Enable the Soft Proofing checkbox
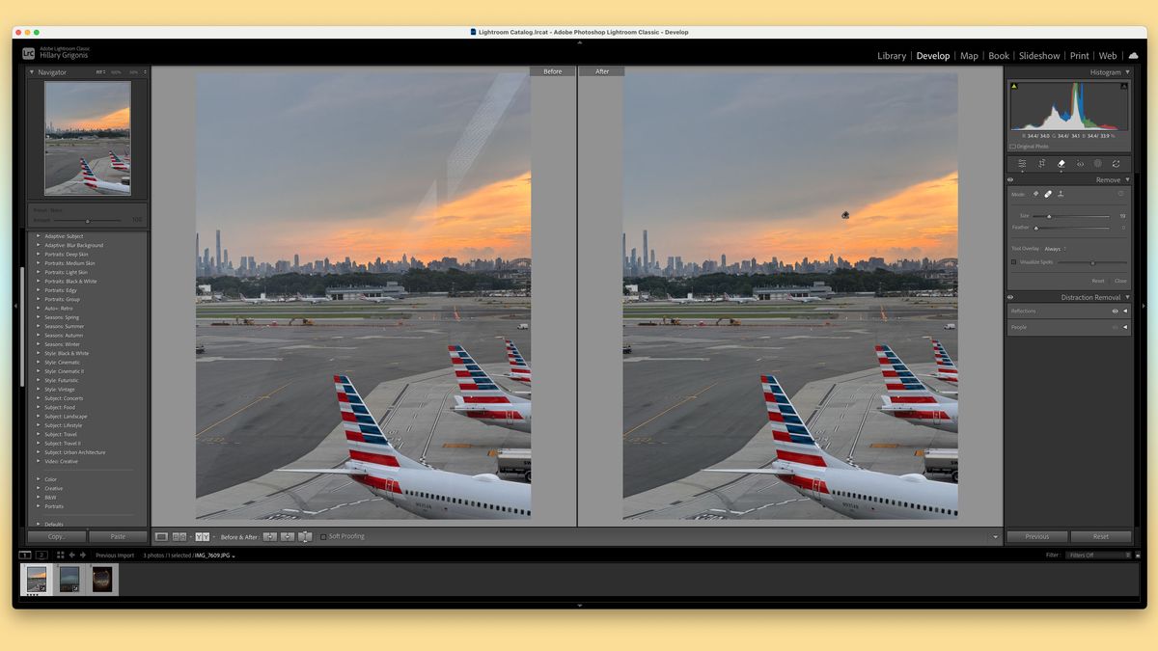This screenshot has height=651, width=1158. pos(322,536)
